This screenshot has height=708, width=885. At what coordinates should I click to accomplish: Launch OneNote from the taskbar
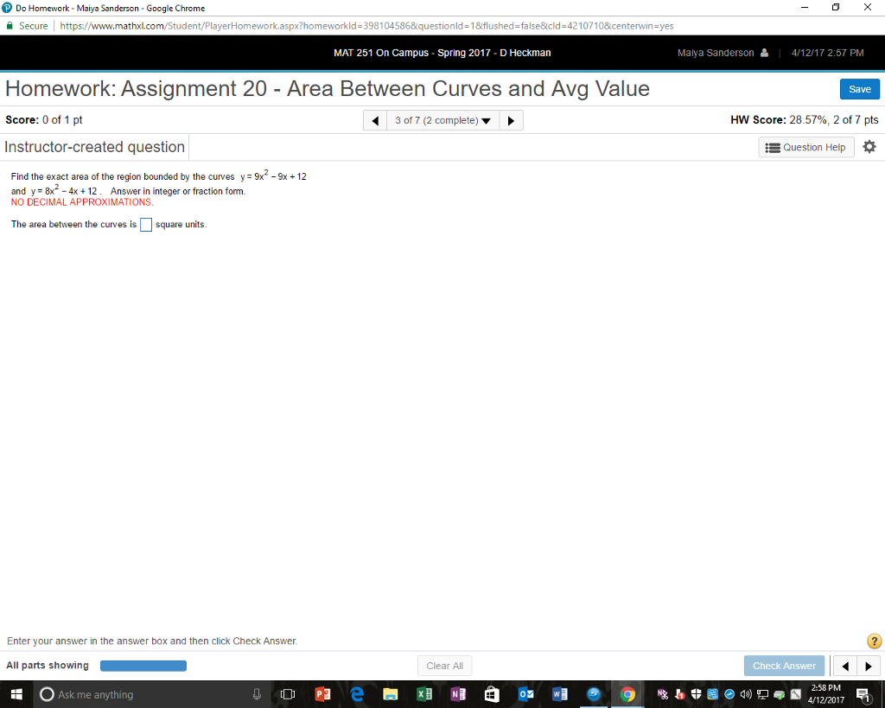[458, 694]
